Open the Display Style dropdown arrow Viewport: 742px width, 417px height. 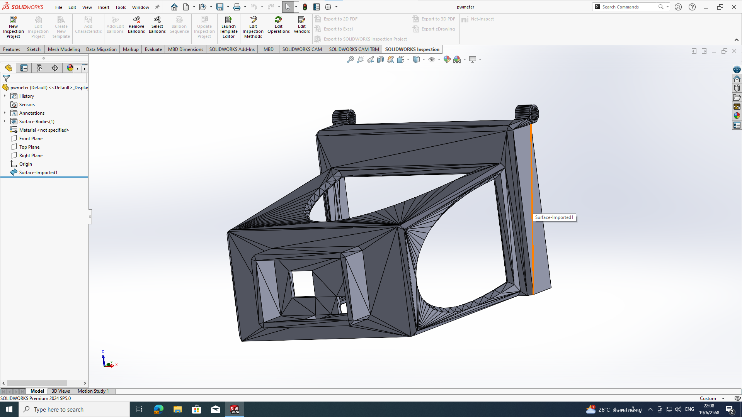(x=424, y=60)
